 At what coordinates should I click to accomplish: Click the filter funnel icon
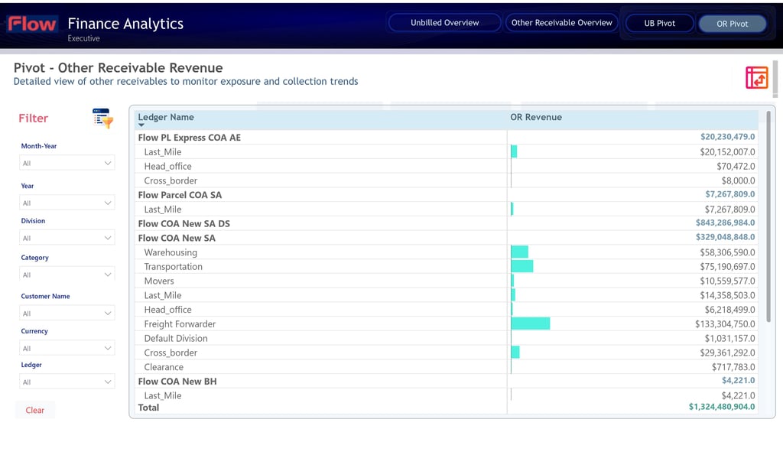click(103, 119)
